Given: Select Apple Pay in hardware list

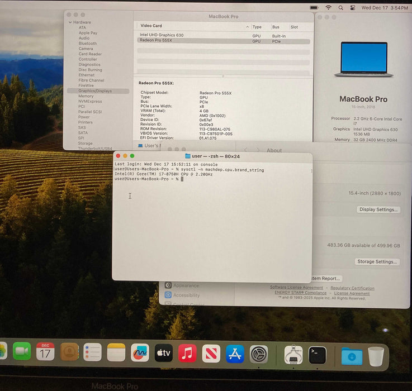Looking at the screenshot, I should point(88,33).
